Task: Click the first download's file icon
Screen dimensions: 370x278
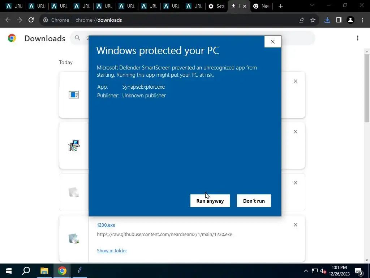Action: click(x=74, y=94)
